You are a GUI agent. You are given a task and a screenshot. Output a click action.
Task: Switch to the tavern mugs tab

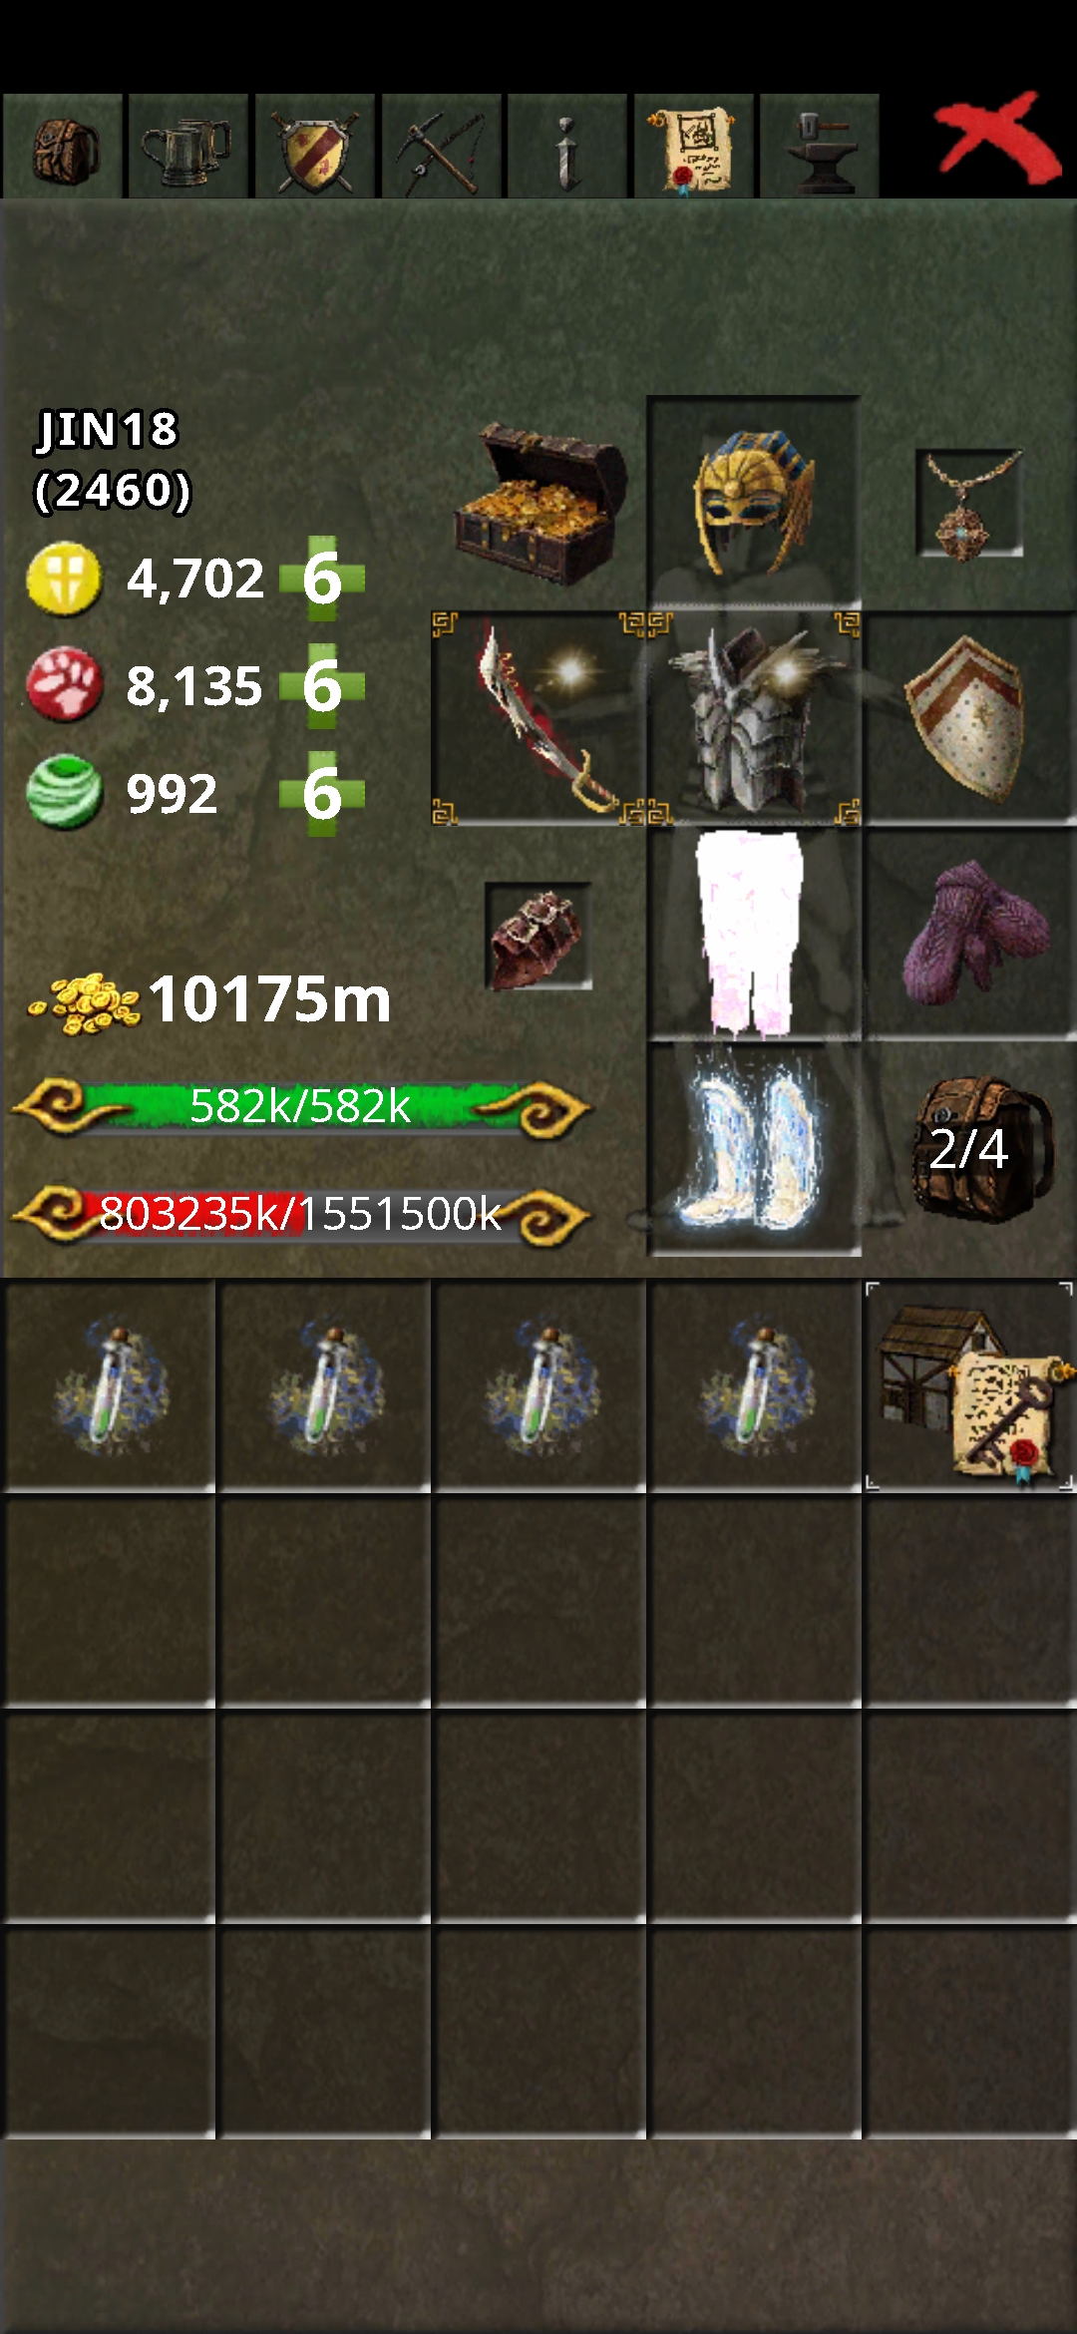pyautogui.click(x=188, y=147)
